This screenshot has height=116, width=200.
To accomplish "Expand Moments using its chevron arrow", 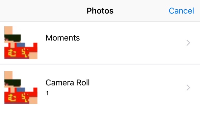I will point(188,43).
